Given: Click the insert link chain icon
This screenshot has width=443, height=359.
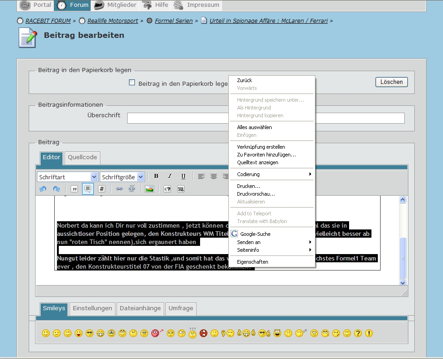Looking at the screenshot, I should pyautogui.click(x=119, y=189).
